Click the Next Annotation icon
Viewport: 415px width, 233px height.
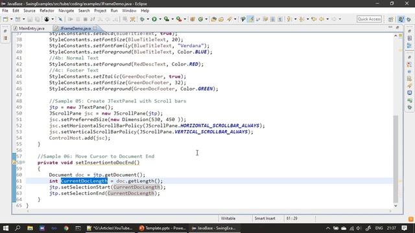(289, 19)
